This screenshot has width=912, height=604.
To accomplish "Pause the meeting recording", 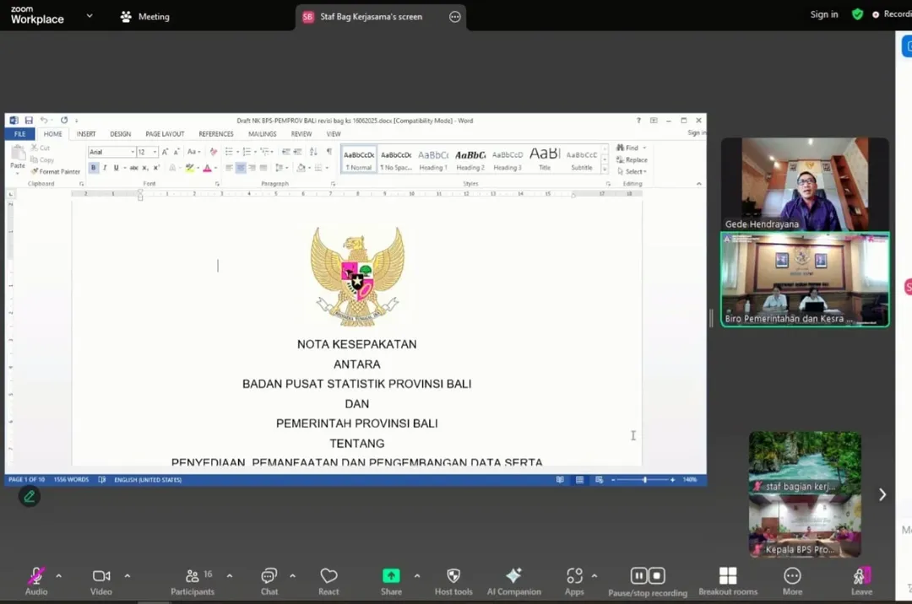I will coord(639,576).
